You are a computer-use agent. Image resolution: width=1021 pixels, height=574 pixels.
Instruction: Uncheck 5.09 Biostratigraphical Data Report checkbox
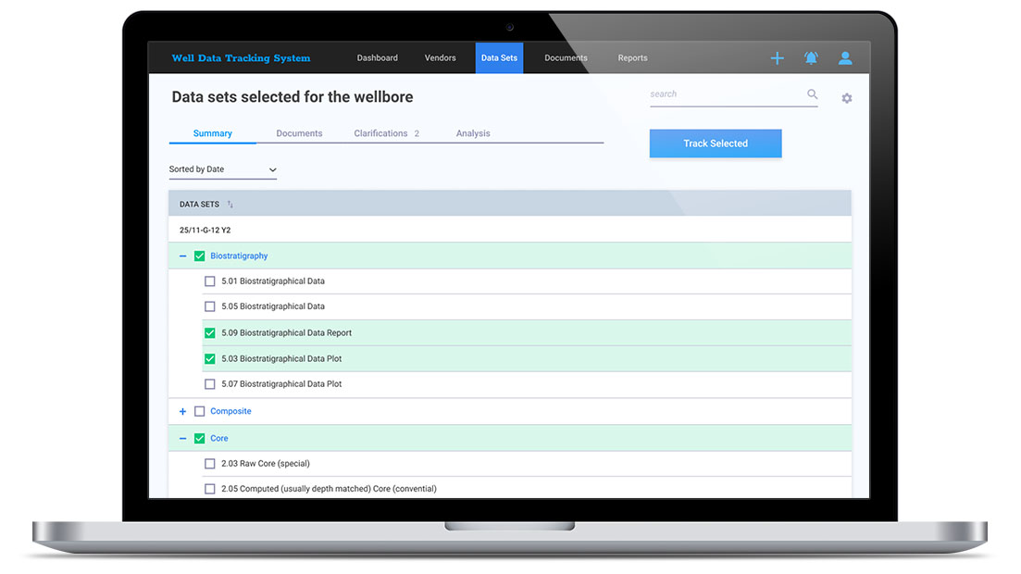click(210, 333)
